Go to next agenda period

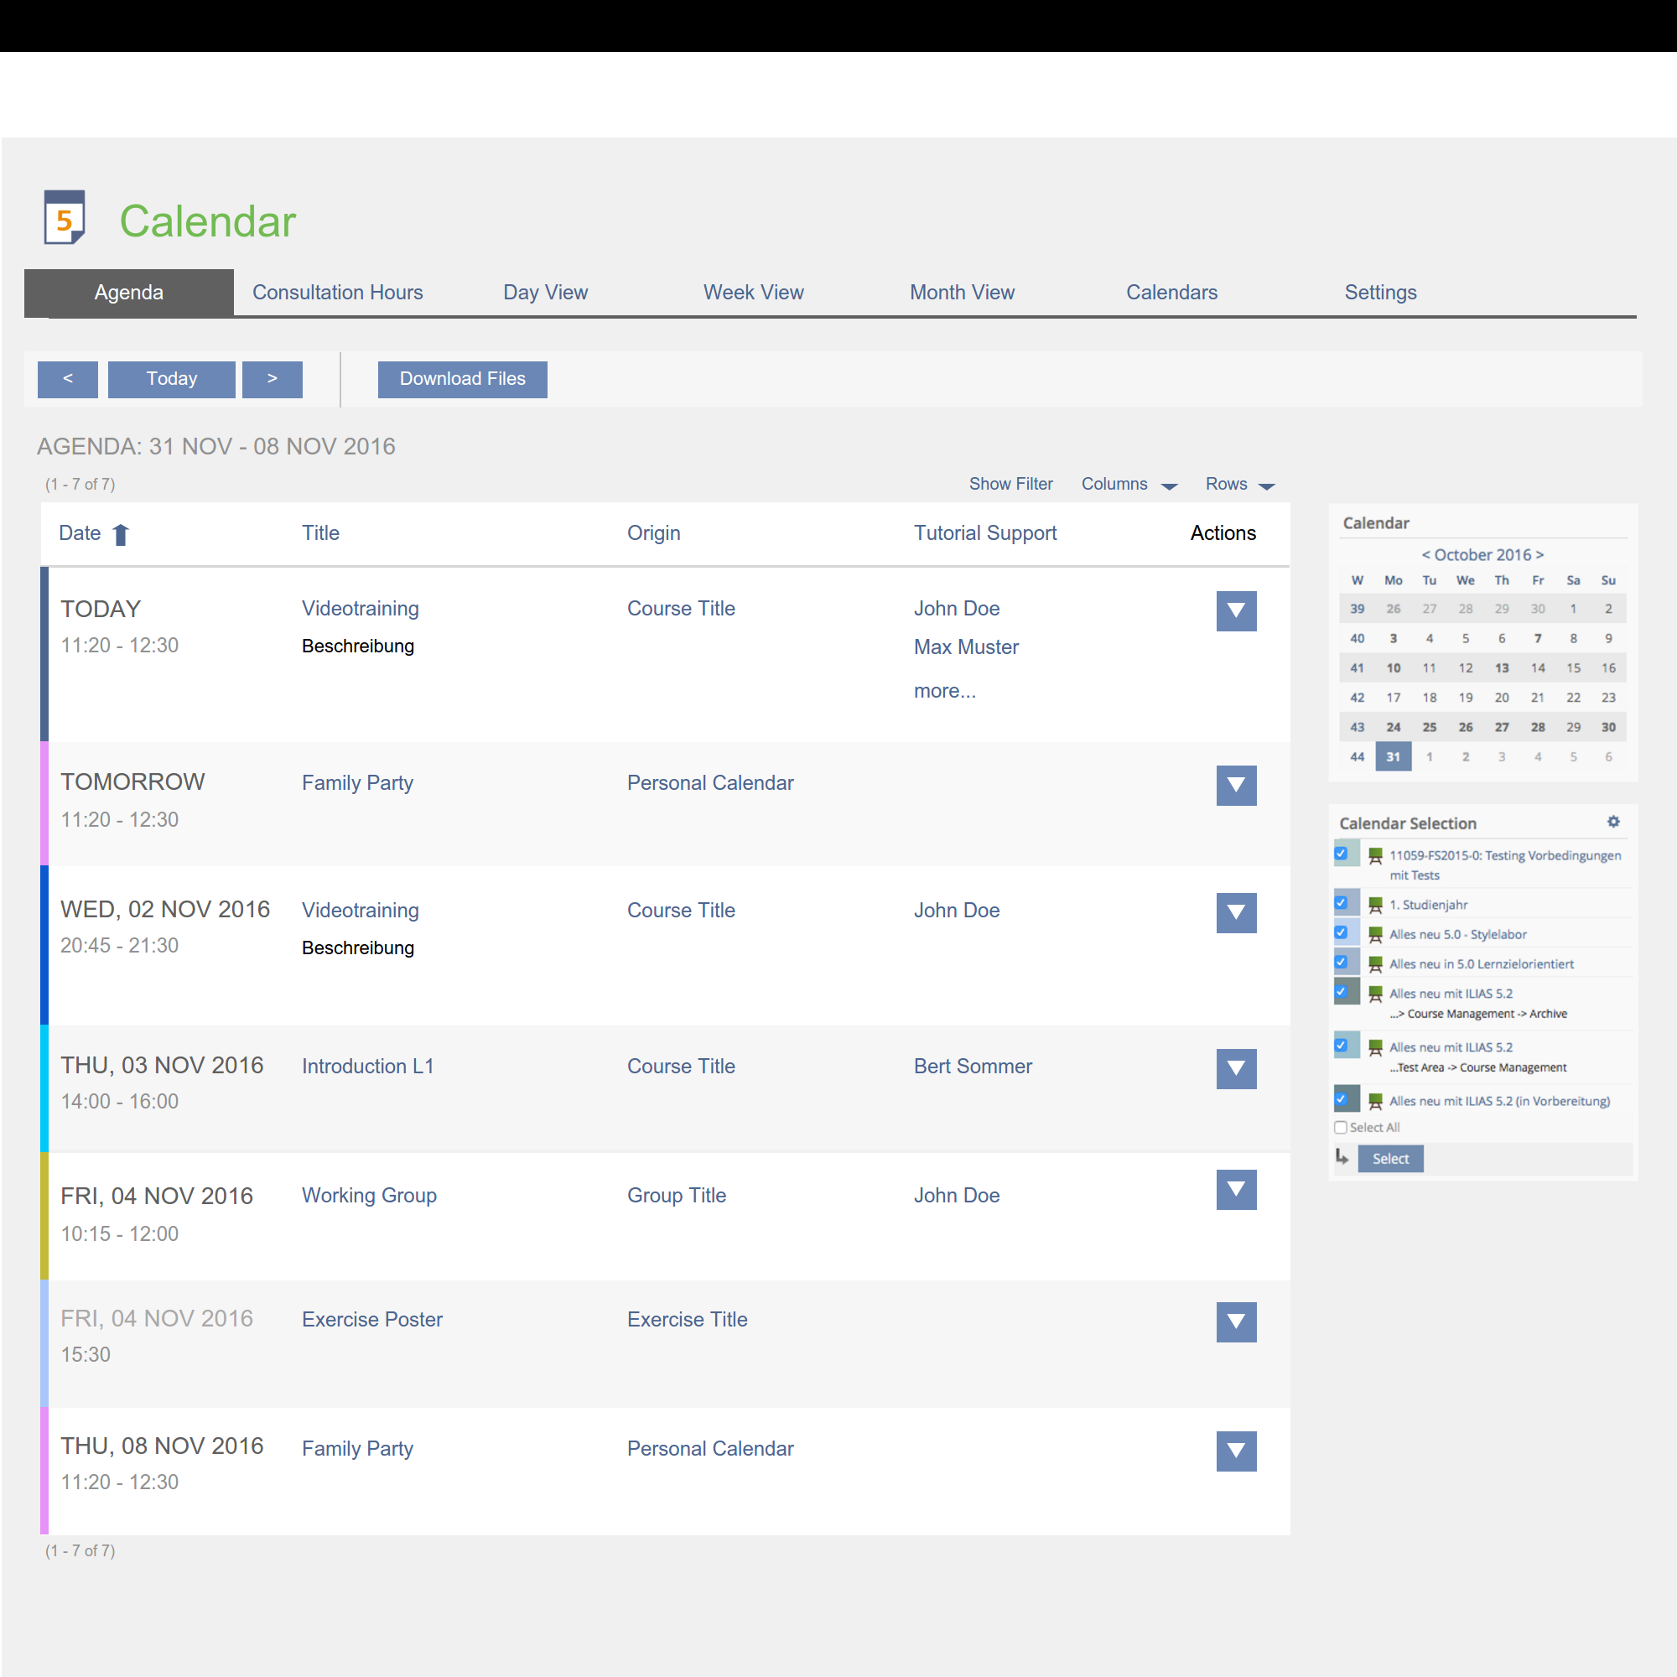point(272,379)
